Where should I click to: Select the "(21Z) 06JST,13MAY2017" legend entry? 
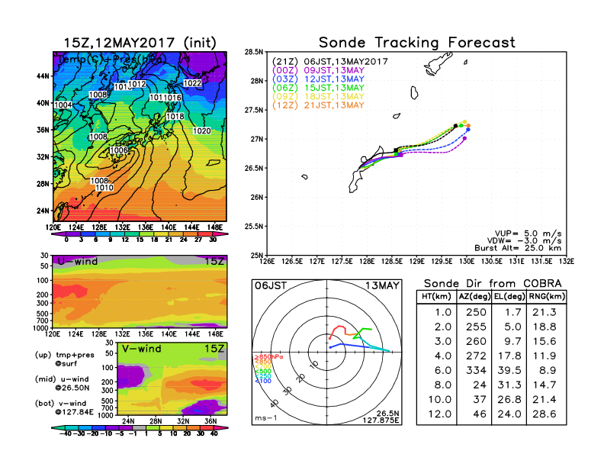coord(329,62)
